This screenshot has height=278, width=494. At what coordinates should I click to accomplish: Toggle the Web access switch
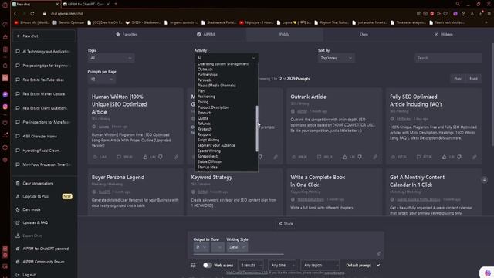(207, 266)
